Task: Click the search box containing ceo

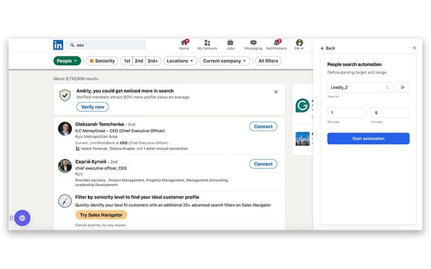Action: pos(106,45)
